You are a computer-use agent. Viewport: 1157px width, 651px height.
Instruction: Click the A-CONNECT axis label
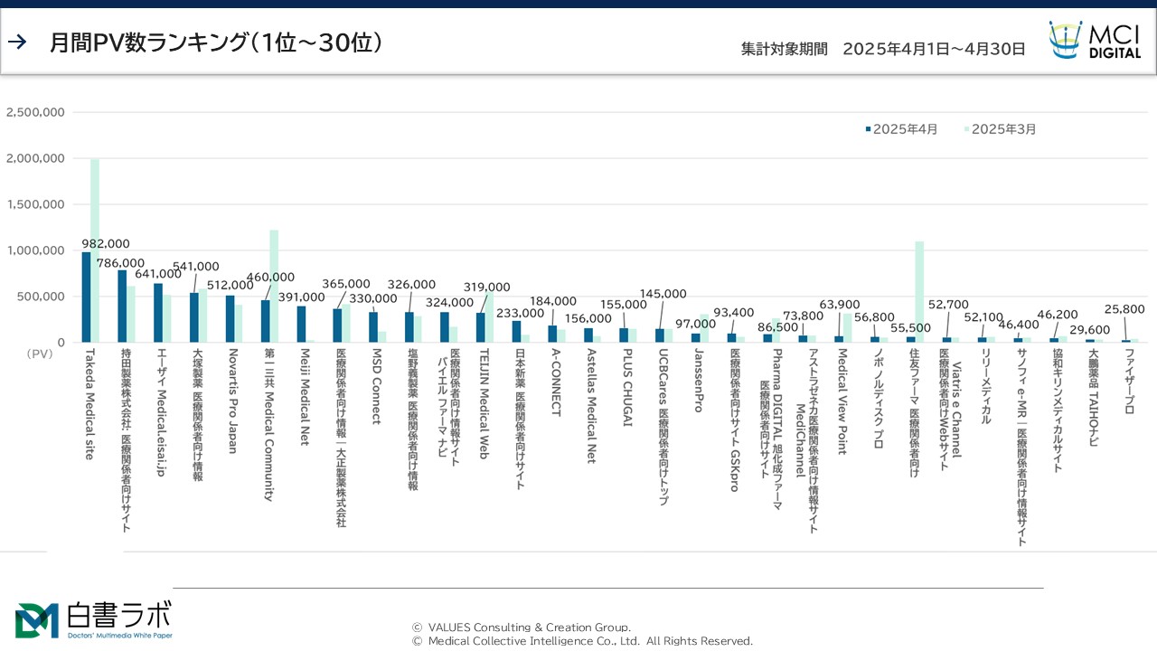click(554, 382)
